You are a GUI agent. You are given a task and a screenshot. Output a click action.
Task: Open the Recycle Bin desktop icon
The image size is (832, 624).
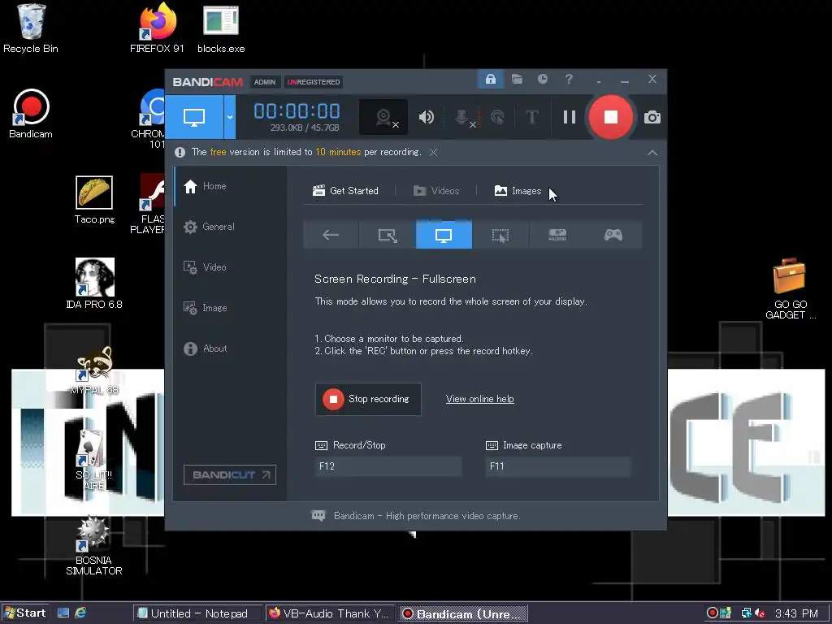coord(31,28)
